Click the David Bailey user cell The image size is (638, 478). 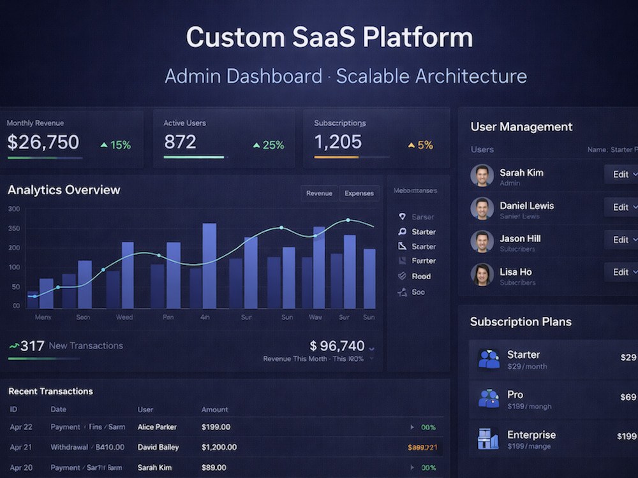(x=158, y=447)
